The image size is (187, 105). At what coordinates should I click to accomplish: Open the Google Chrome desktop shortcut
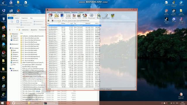[x=4, y=37]
